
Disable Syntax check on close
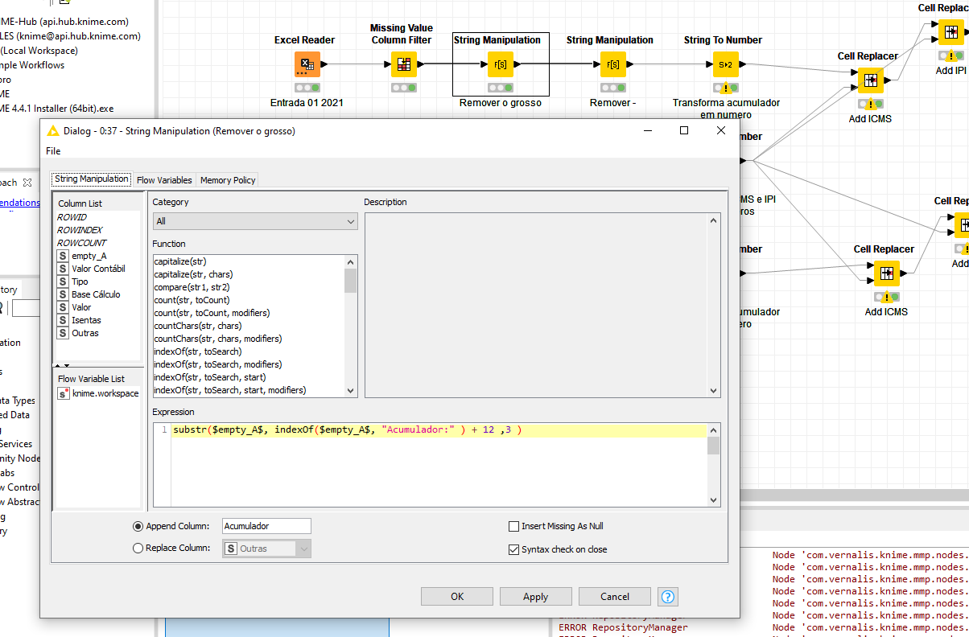pos(513,549)
